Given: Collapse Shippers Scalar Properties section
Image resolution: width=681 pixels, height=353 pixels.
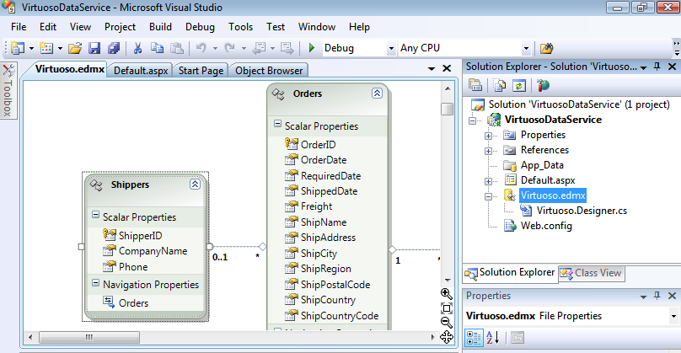Looking at the screenshot, I should 95,215.
